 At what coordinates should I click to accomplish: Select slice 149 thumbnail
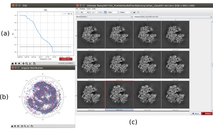[91, 95]
